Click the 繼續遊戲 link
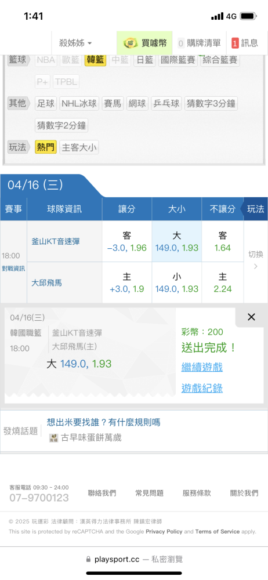Screen dimensions: 268x580 202,367
